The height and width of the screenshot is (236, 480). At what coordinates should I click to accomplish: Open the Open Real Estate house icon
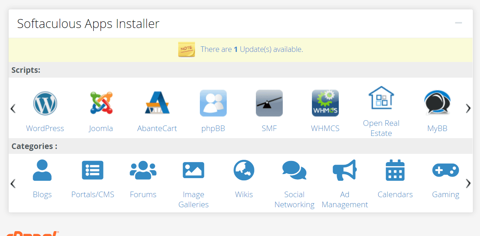click(381, 98)
